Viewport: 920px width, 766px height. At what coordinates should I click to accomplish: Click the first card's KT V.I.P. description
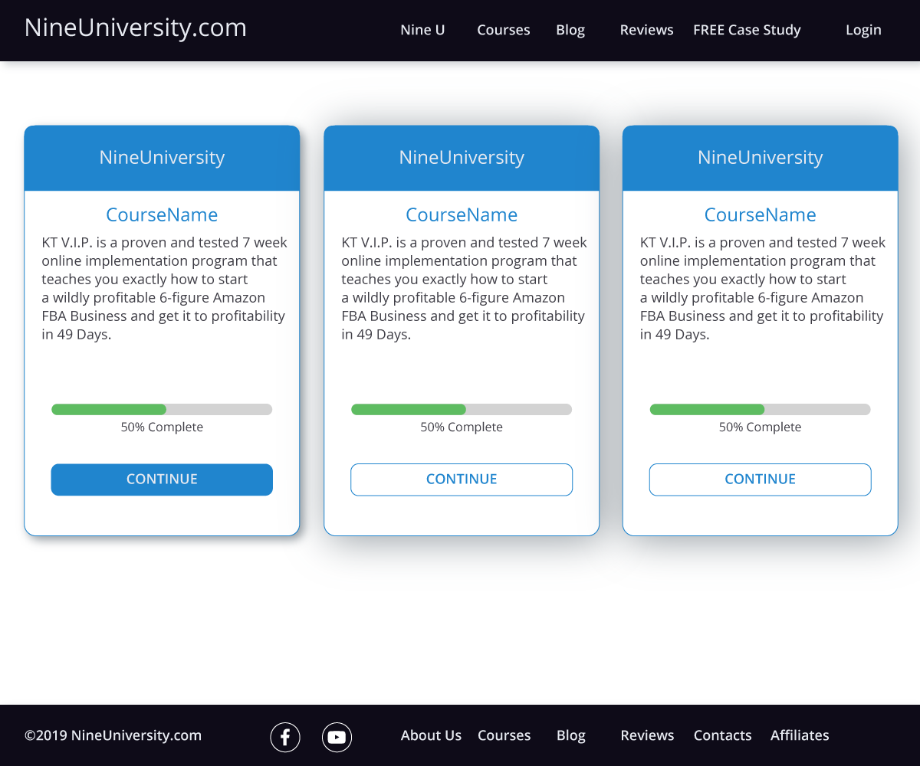point(164,289)
